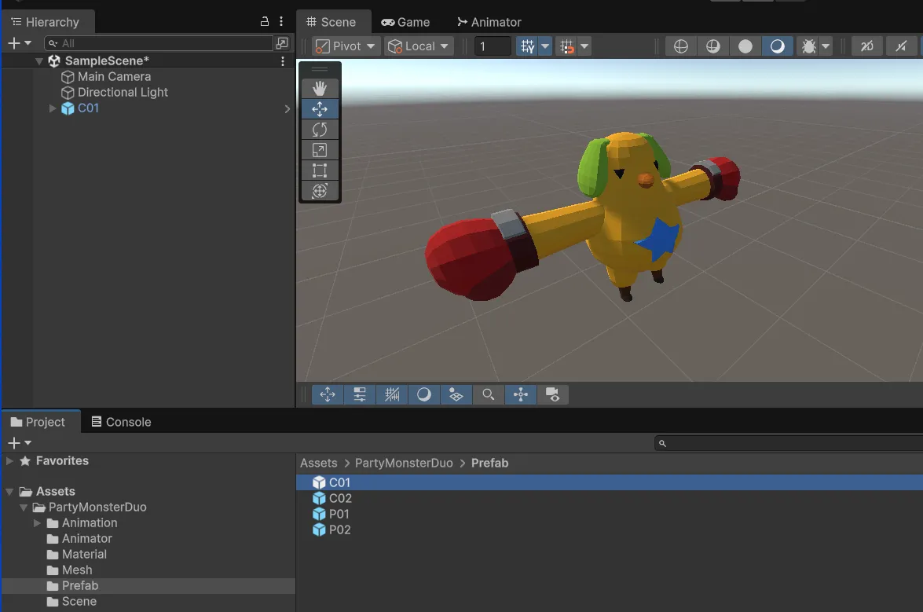
Task: Click PartyMonsterDuo in the breadcrumb path
Action: point(404,463)
